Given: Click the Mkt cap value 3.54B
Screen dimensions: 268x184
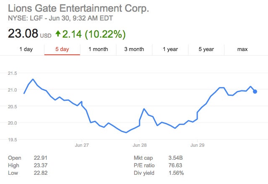Looking at the screenshot, I should pyautogui.click(x=175, y=158).
